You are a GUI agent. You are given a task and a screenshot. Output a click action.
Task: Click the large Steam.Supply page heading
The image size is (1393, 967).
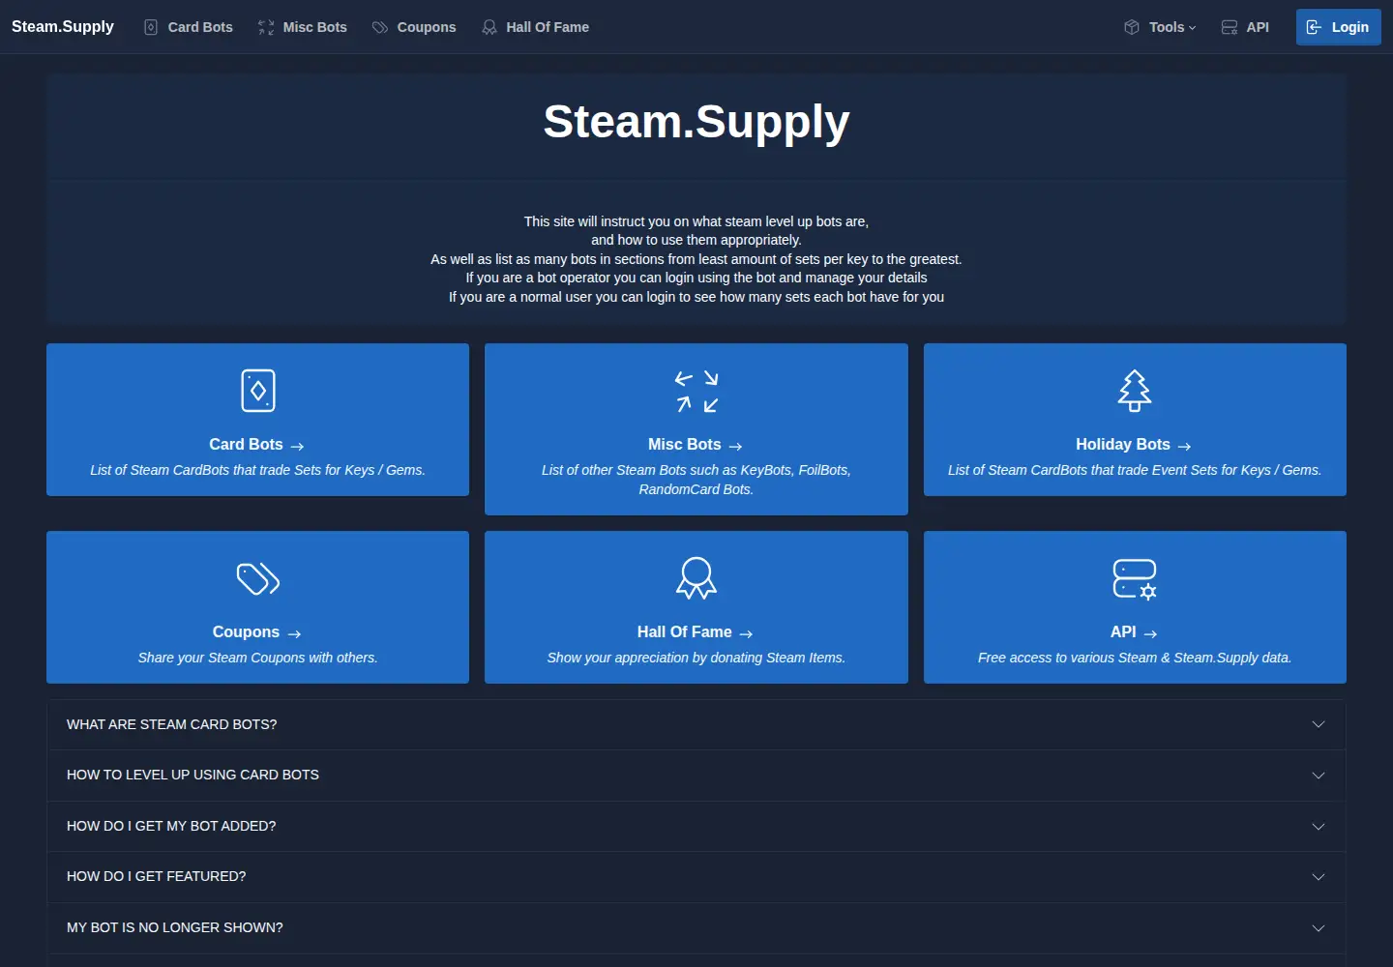[x=696, y=122]
